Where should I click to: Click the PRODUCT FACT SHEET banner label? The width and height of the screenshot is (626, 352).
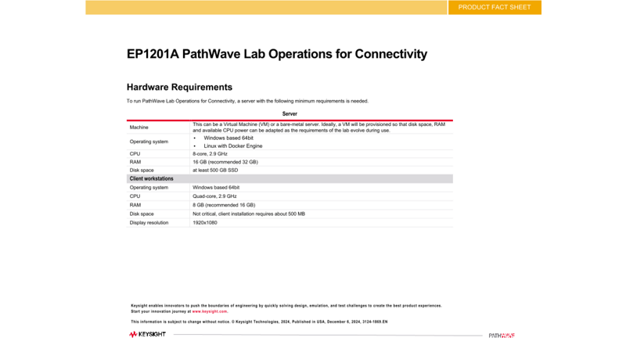click(495, 7)
